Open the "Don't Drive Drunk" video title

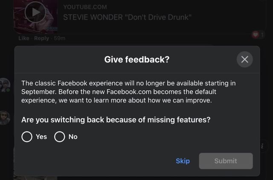point(127,17)
